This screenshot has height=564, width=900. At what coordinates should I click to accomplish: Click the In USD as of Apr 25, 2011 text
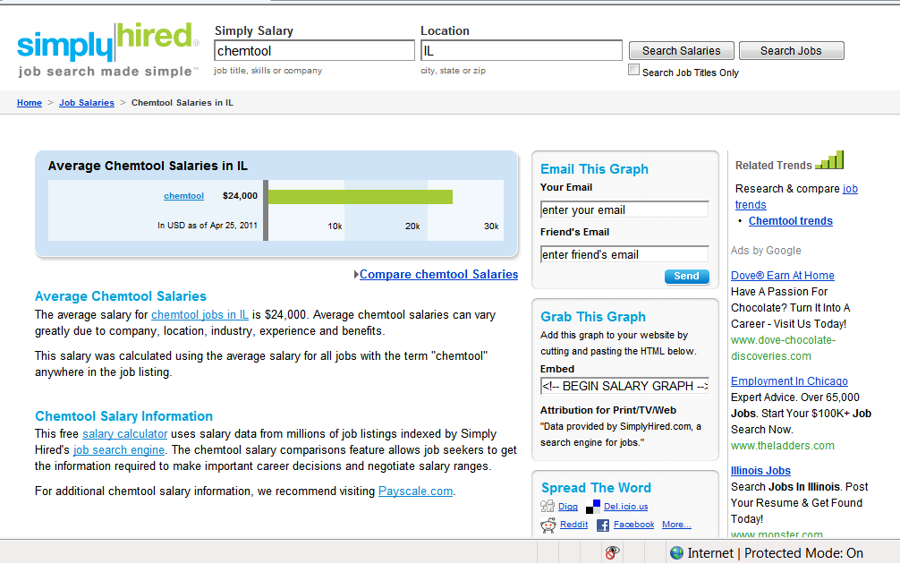tap(208, 226)
